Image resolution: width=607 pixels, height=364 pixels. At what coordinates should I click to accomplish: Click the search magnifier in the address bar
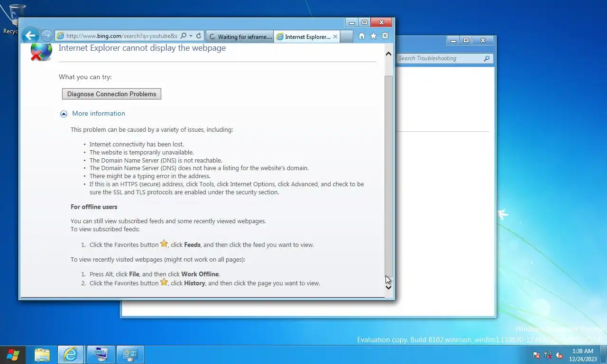pos(184,36)
